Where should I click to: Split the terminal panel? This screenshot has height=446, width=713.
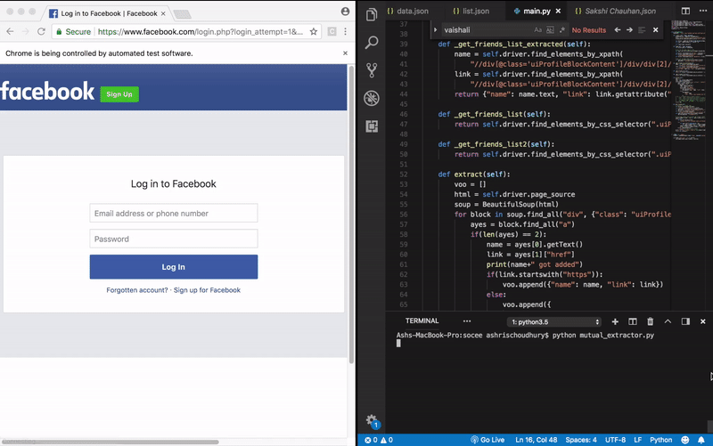click(633, 321)
